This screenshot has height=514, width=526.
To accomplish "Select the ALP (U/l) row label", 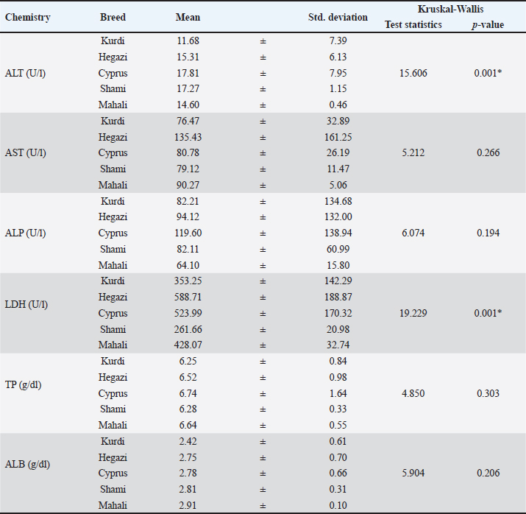I will coord(25,233).
